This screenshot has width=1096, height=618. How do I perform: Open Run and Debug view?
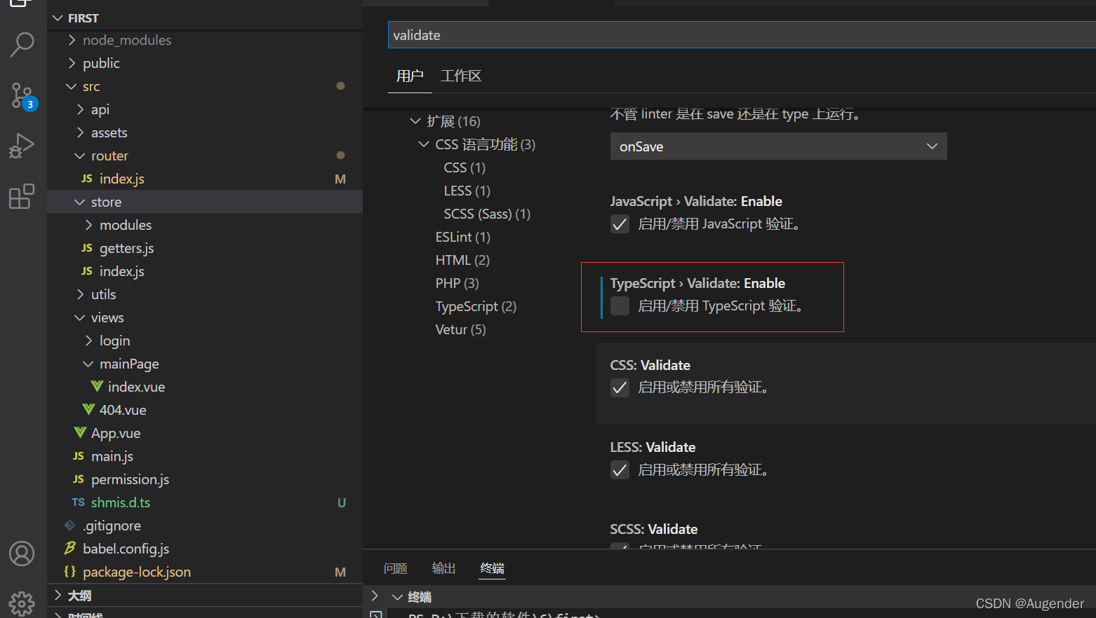coord(22,146)
